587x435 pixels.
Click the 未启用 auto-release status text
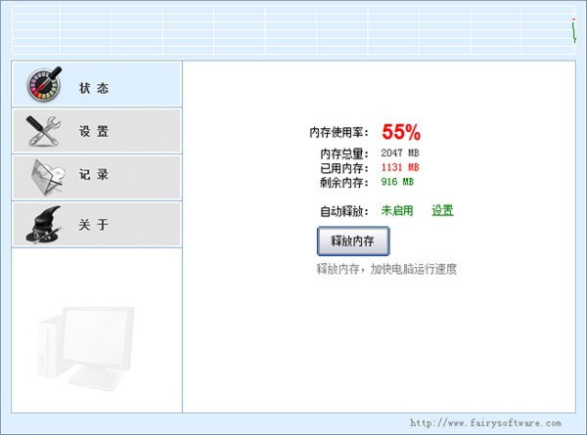397,210
